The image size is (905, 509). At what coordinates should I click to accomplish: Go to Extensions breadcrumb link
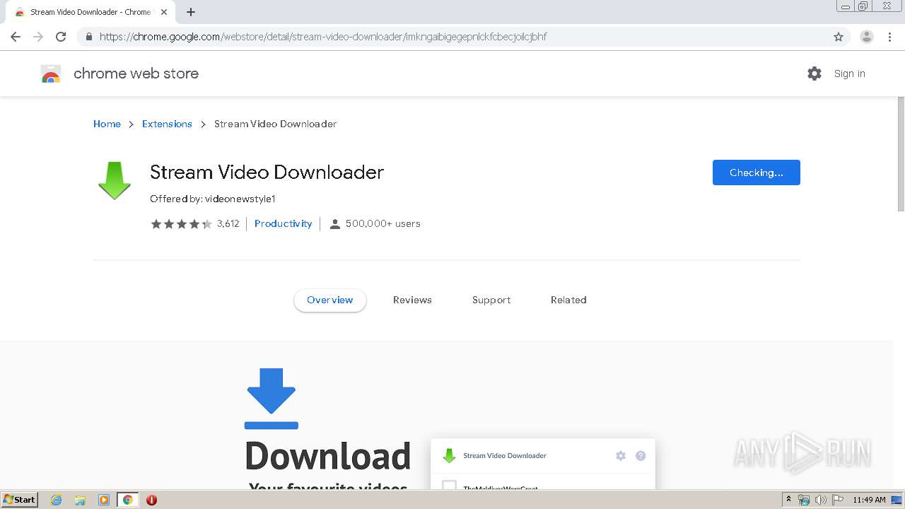click(x=167, y=124)
